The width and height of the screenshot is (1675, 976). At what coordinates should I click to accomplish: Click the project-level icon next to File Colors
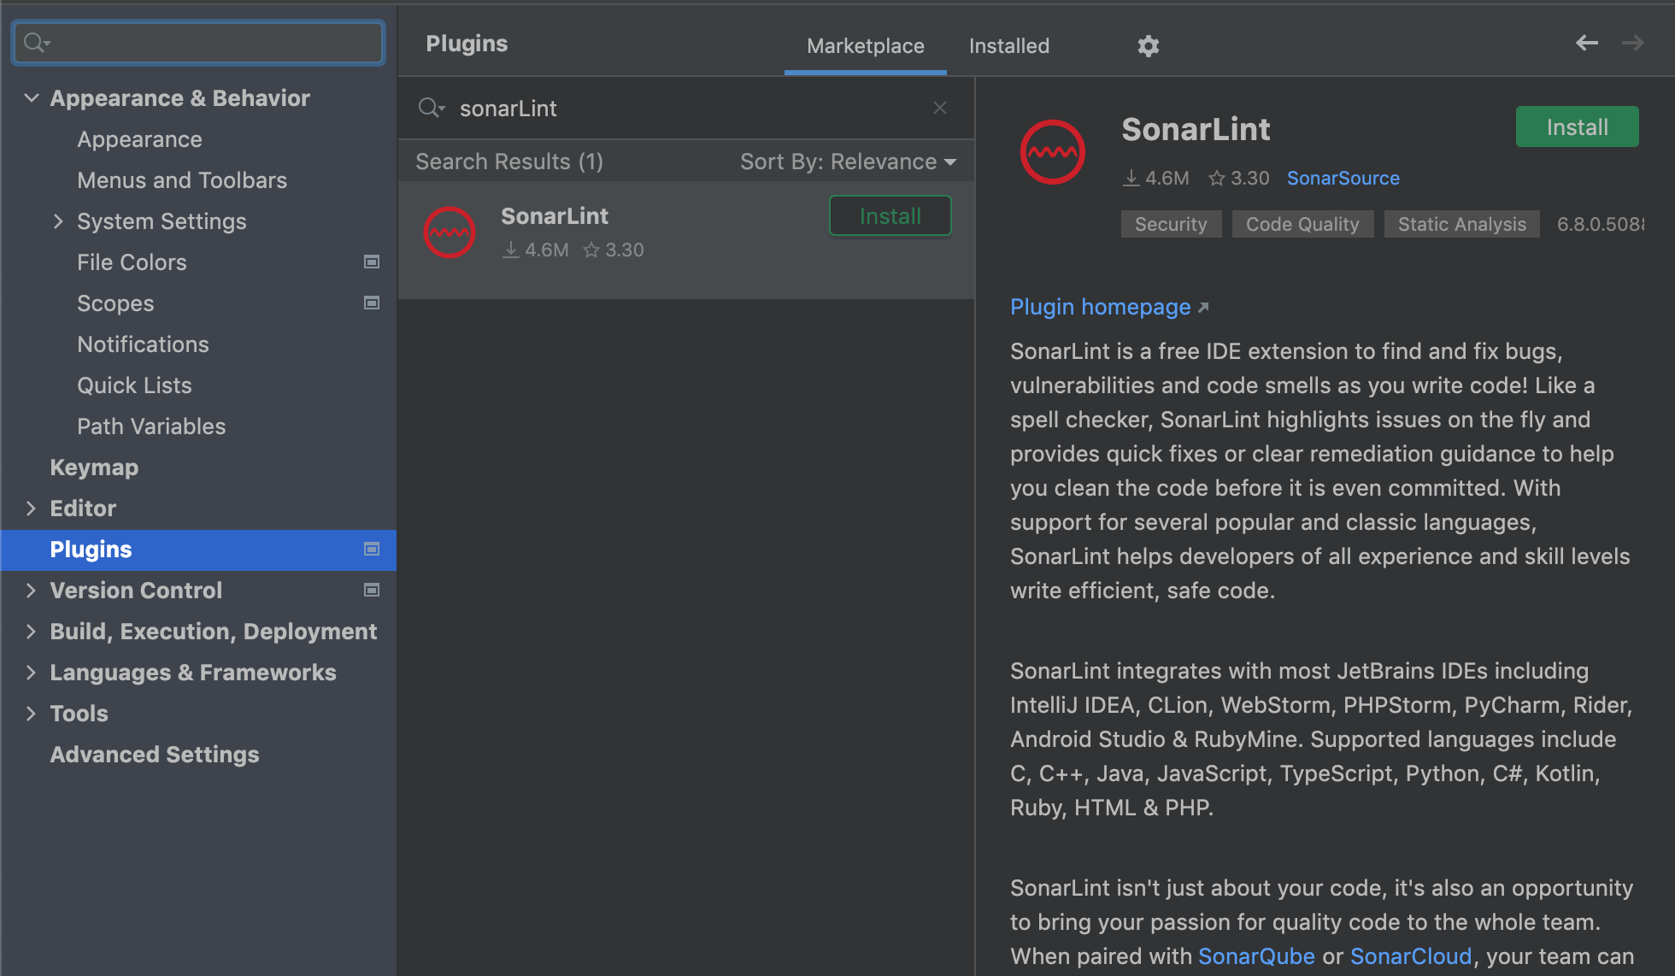372,262
